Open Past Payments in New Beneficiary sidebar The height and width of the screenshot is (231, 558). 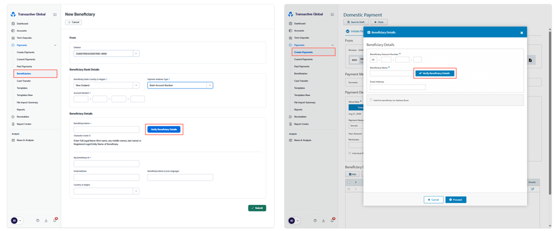point(24,66)
